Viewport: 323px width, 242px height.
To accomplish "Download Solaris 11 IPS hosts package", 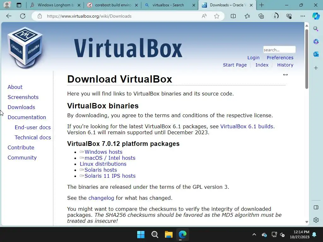I will [110, 176].
